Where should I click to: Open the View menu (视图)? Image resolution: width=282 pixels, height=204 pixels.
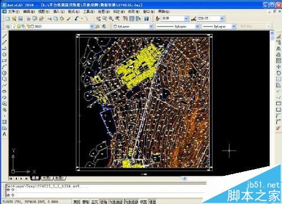click(44, 12)
